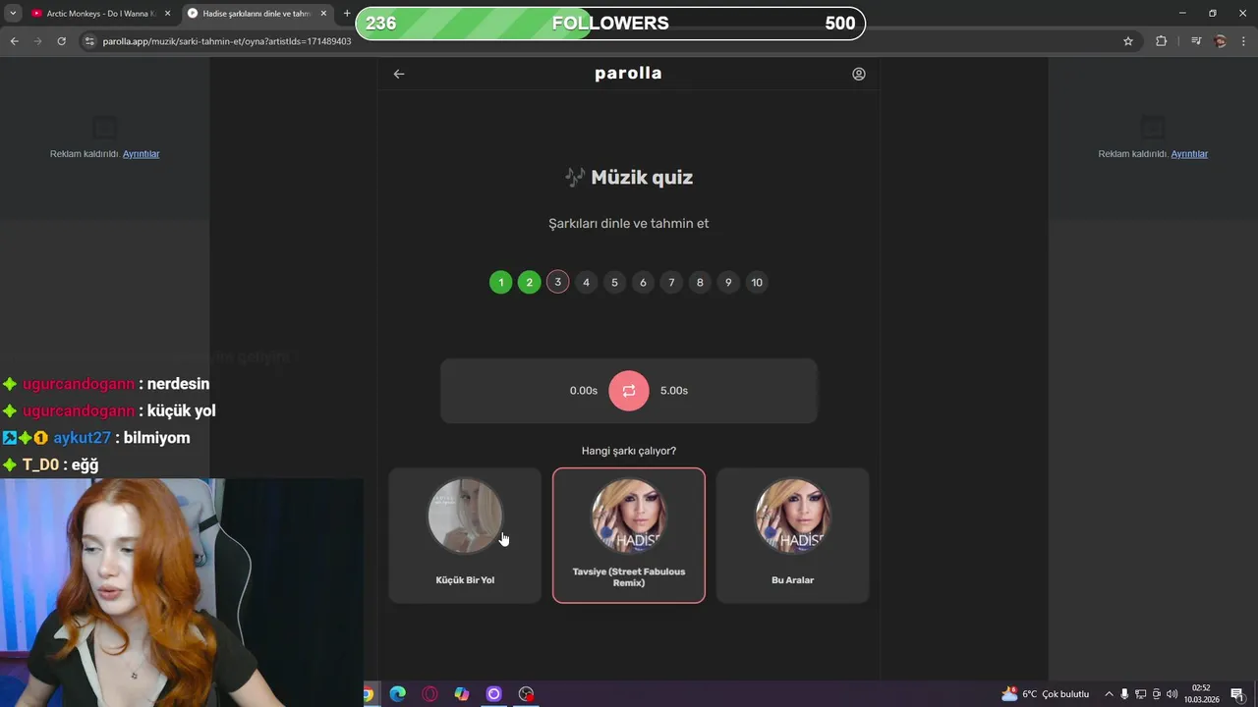Screen dimensions: 1258x707
Task: Select quiz step number 6
Action: tap(644, 283)
